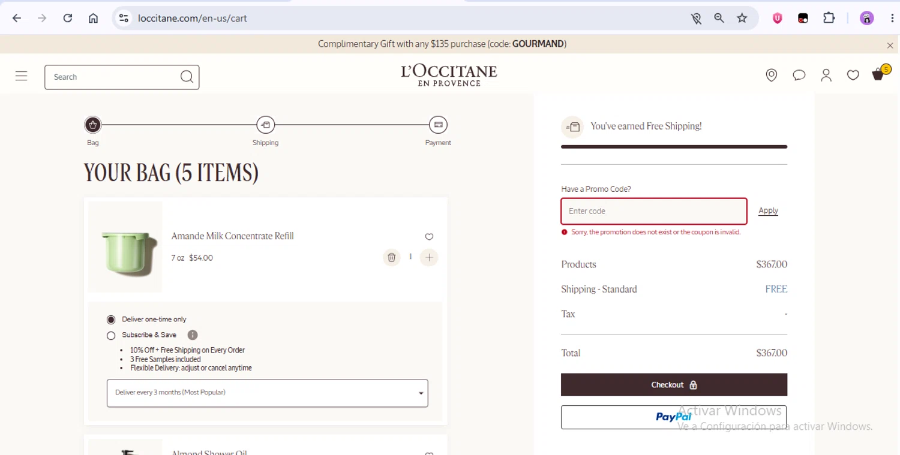The image size is (900, 455).
Task: Click the YOUR BAG (5 ITEMS) heading
Action: coord(171,173)
